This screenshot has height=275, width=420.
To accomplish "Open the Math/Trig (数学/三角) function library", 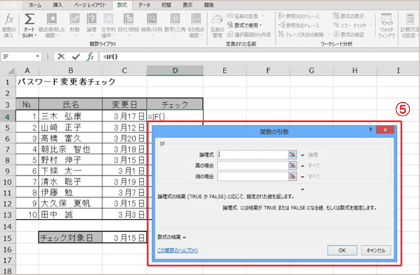I will click(x=175, y=26).
